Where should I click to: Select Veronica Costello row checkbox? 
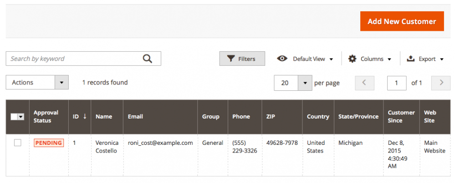[18, 143]
